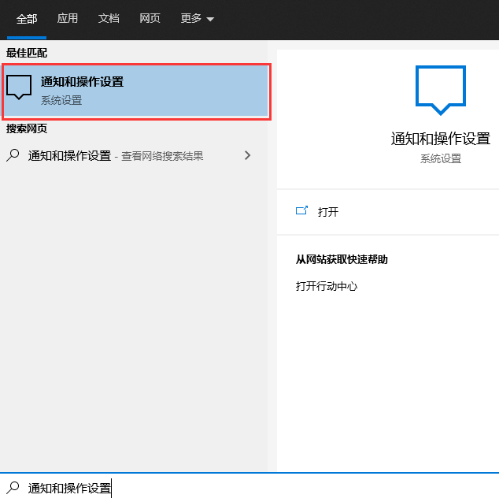
Task: Expand the 更多 dropdown menu
Action: tap(197, 18)
